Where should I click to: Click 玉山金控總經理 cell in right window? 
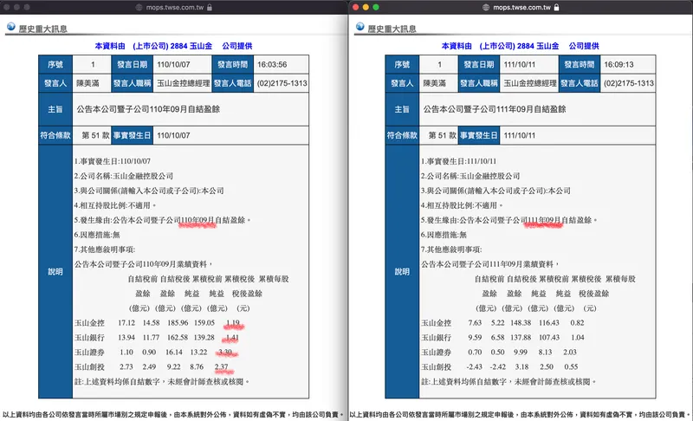[x=529, y=83]
